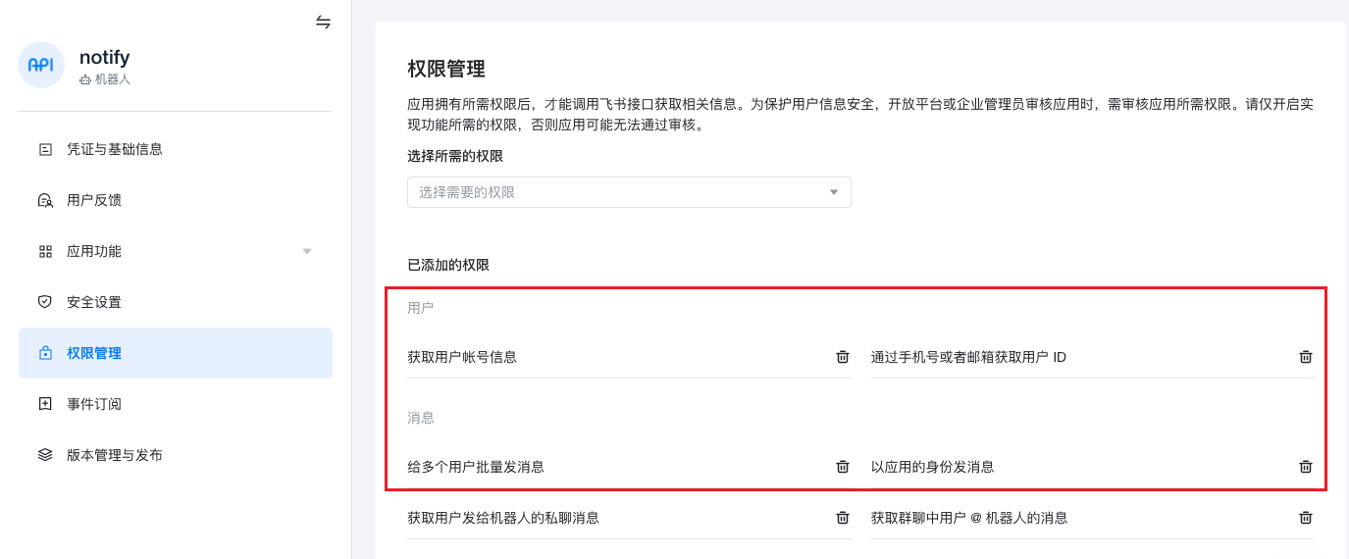The width and height of the screenshot is (1349, 559).
Task: Open 事件订阅 in the sidebar
Action: [x=94, y=404]
